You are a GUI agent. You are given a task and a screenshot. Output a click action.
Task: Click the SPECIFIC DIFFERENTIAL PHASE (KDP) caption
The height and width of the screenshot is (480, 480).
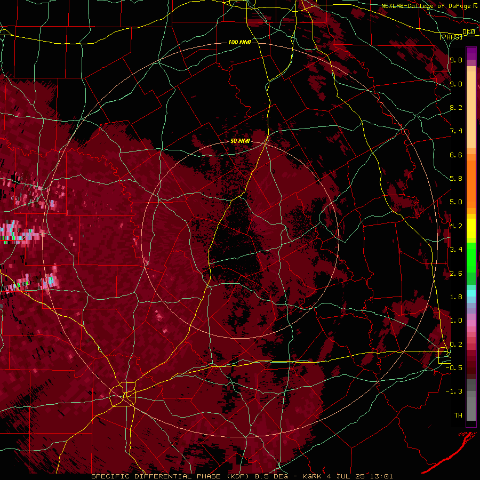click(x=170, y=476)
